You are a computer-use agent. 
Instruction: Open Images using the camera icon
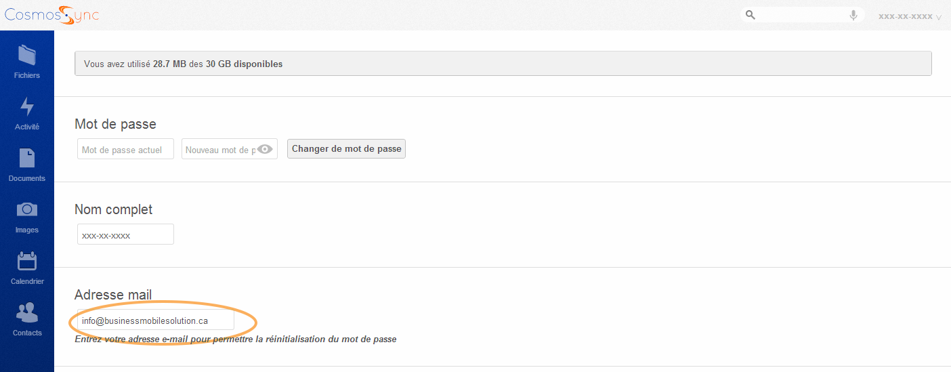(27, 209)
